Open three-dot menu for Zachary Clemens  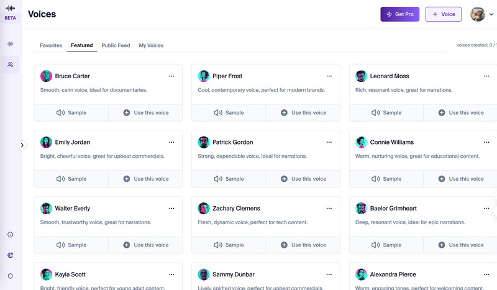[329, 209]
